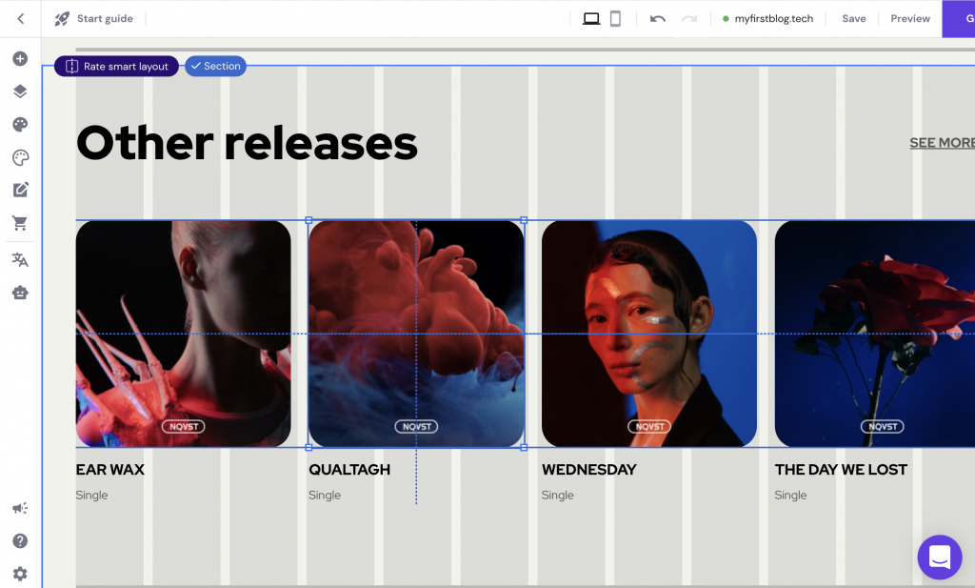Open the multilingual translate icon
The width and height of the screenshot is (975, 588).
click(20, 259)
